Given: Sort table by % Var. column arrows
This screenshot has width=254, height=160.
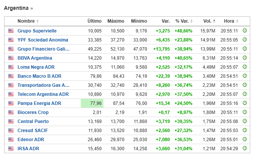Looking at the screenshot, I should tap(191, 21).
